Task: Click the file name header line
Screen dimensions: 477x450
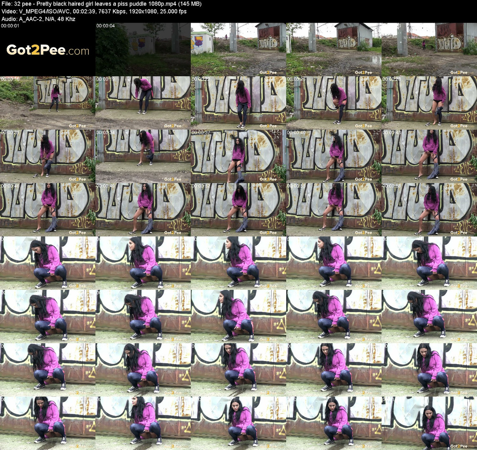Action: tap(101, 4)
